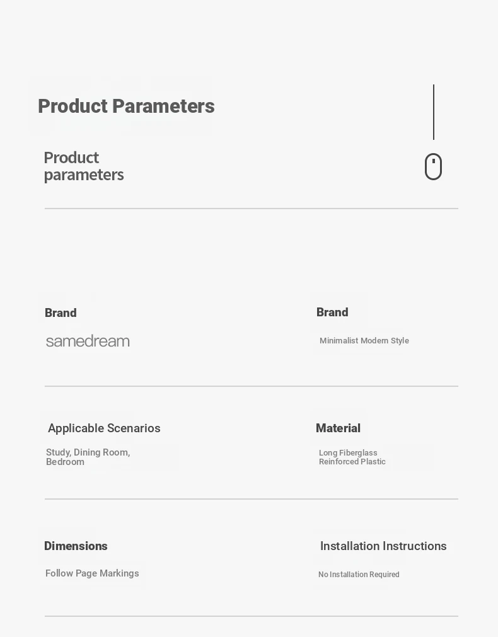This screenshot has height=637, width=498.
Task: Select Study, Dining Room, Bedroom text
Action: point(88,457)
